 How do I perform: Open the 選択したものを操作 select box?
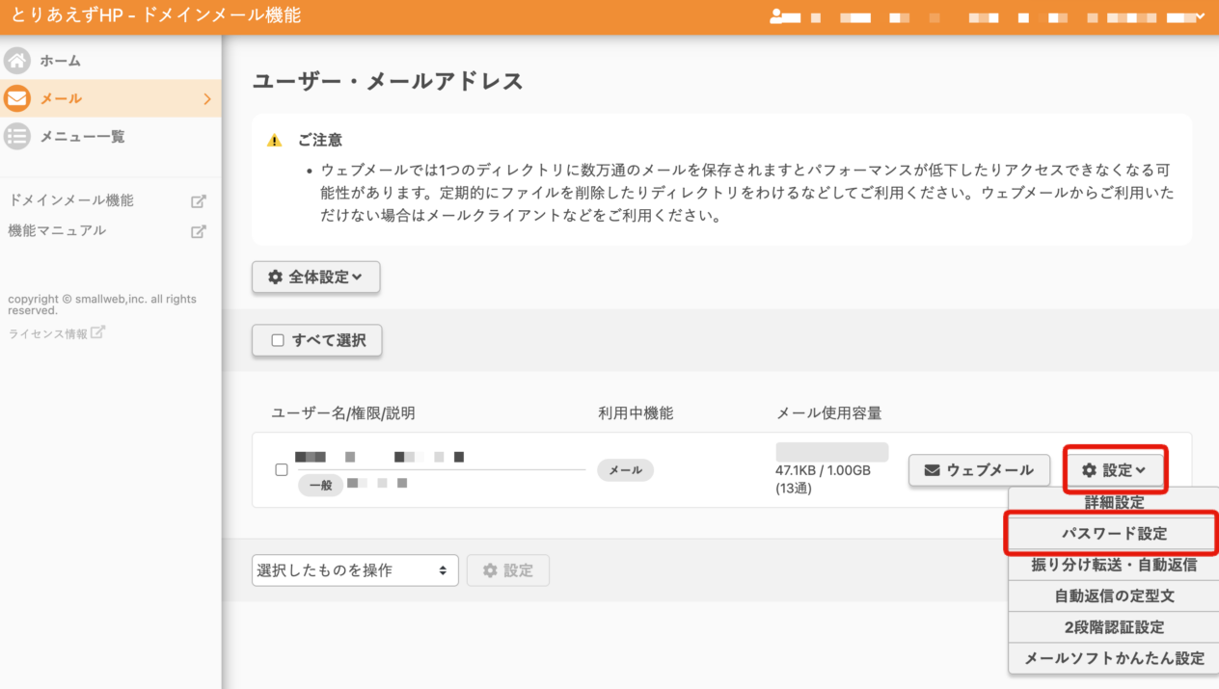(354, 570)
